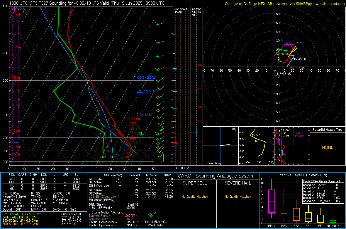Screen dimensions: 346x229
Task: Click the 'Theta-E v. Pres' inset label
Action: pos(256,138)
